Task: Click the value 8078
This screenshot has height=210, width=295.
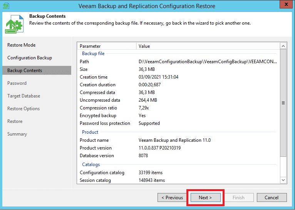Action: pos(143,156)
